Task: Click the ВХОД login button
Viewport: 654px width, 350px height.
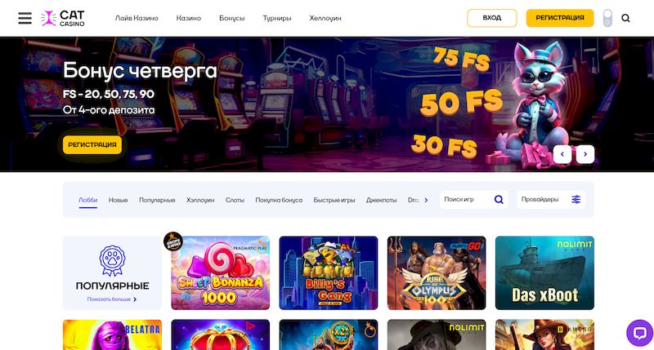Action: pos(492,18)
